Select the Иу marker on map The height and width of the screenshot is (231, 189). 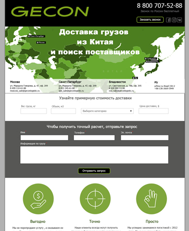click(x=135, y=78)
